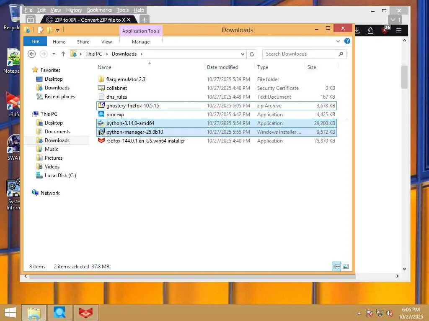Expand the This PC breadcrumb arrow
The height and width of the screenshot is (321, 429).
pos(107,54)
